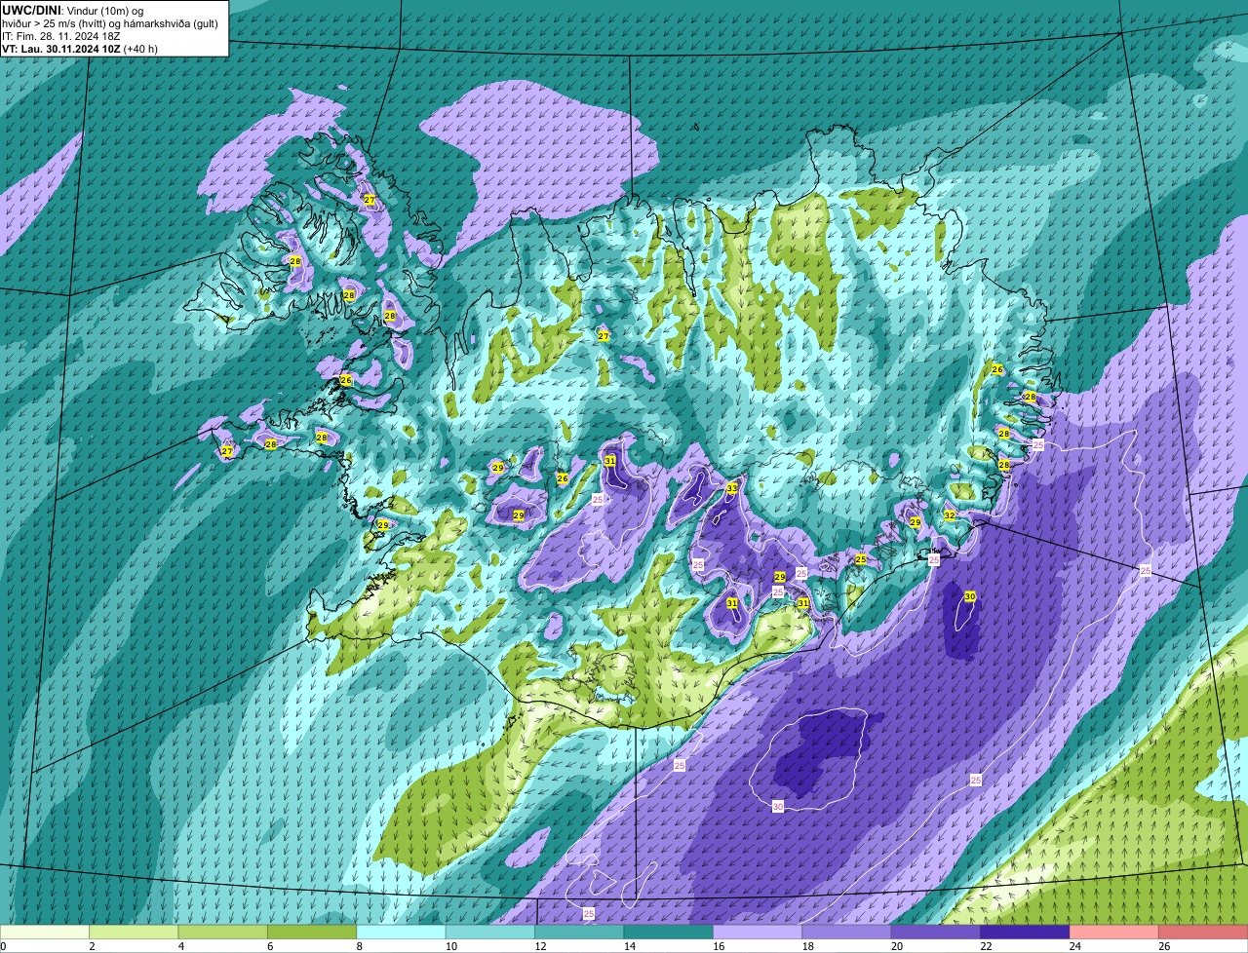Click the white '30' contour label

click(x=777, y=807)
